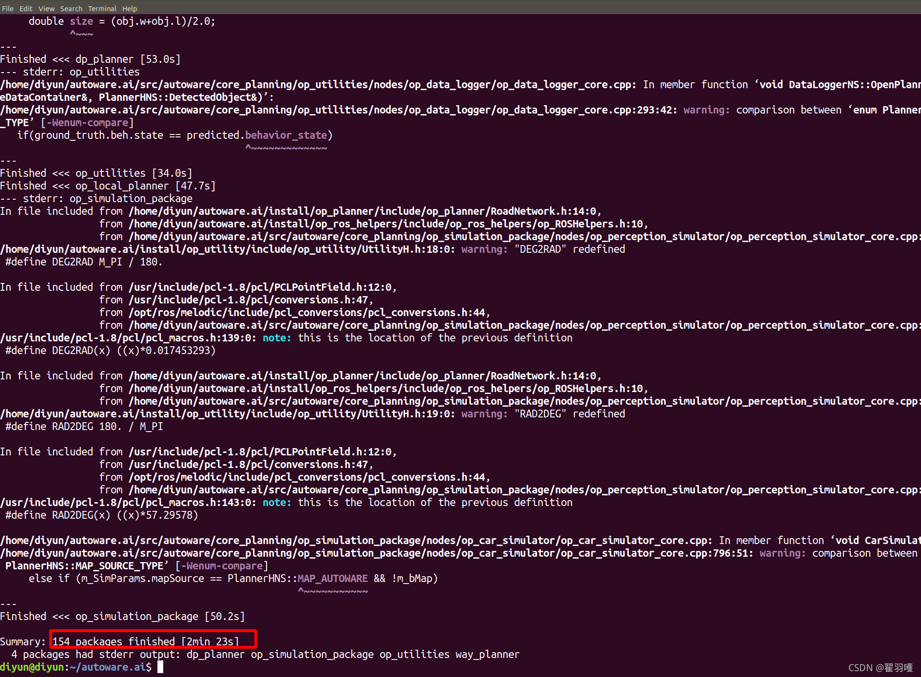Click the '#define DEG2RAD(x) ((x)*0.017453293)' line
Screen dimensions: 921x677
click(110, 350)
